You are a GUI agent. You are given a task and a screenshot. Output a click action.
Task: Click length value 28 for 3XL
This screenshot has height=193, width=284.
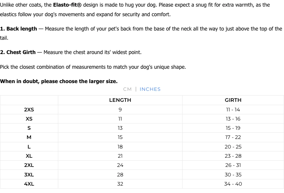120,175
